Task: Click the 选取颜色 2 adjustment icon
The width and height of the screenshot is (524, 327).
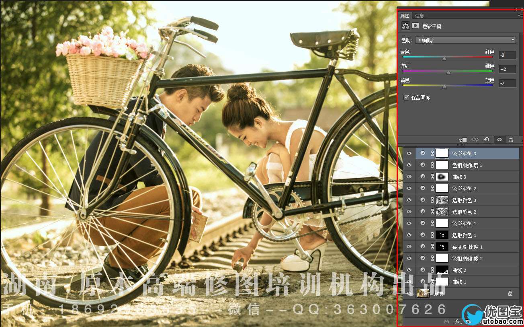Action: (x=422, y=212)
